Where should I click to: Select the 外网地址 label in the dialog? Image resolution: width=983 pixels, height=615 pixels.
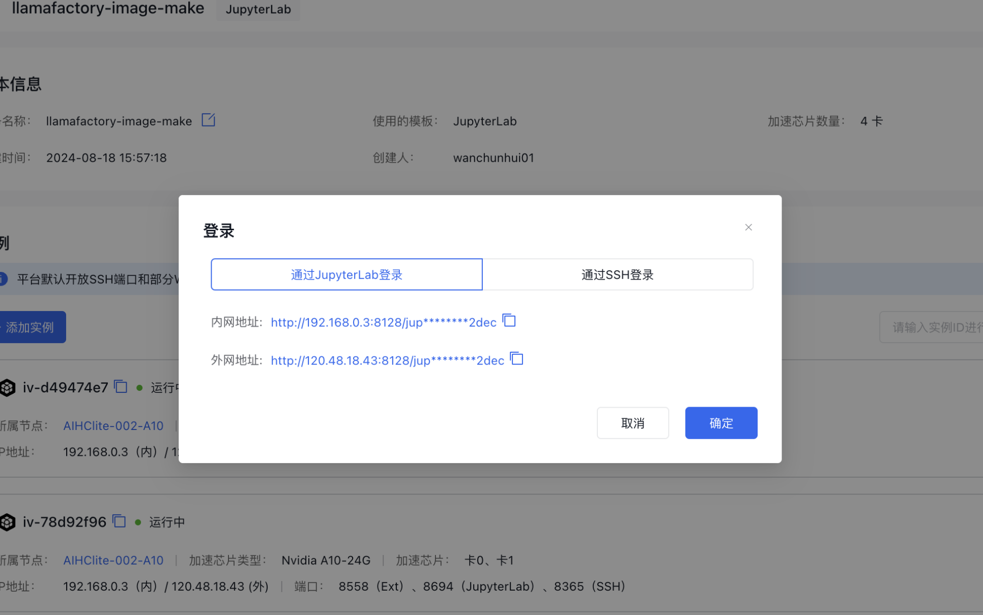[x=236, y=360]
